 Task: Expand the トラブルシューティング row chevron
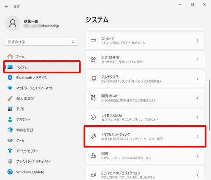coord(197,137)
